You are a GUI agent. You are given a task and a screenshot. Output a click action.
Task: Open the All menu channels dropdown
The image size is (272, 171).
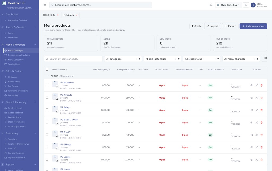click(241, 59)
